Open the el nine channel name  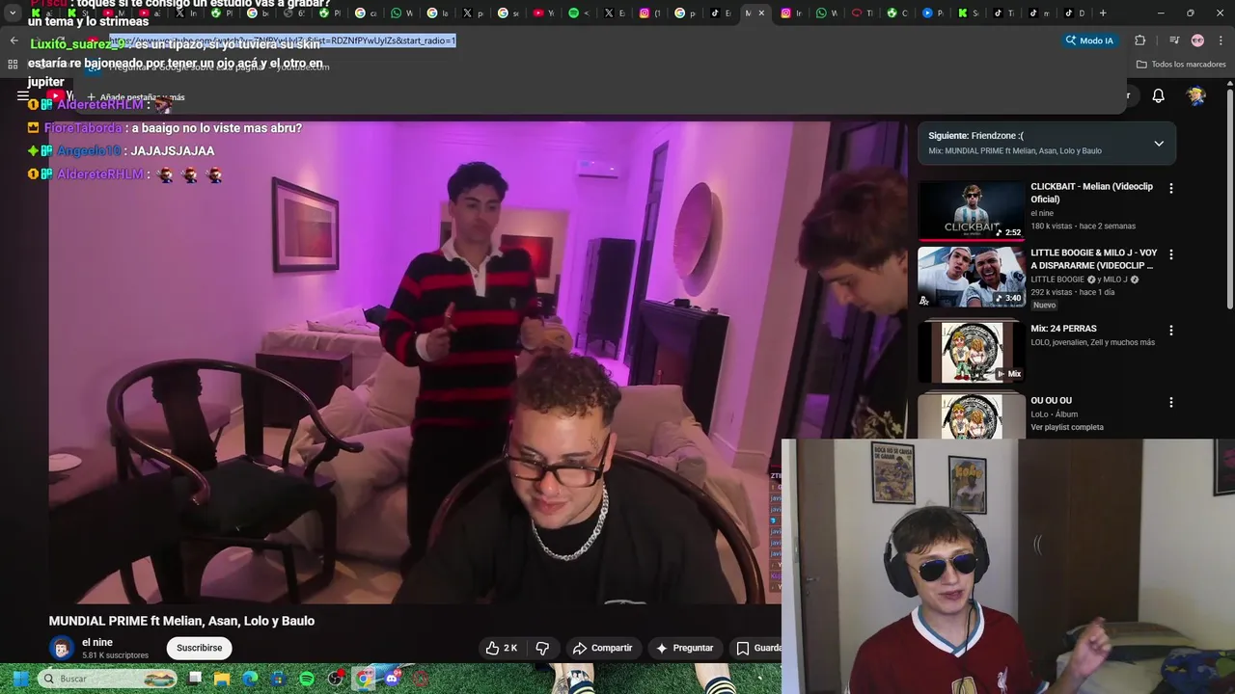[97, 642]
